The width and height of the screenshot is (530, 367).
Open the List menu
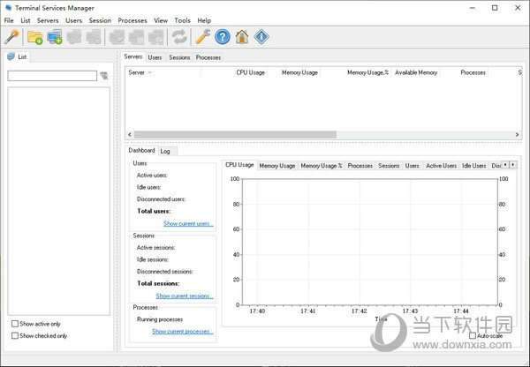26,20
